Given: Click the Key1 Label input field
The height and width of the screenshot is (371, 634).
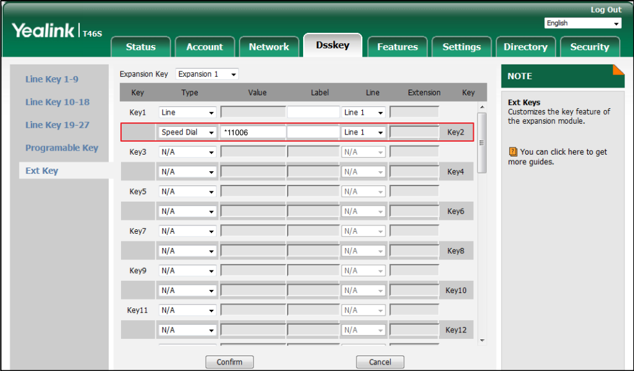Looking at the screenshot, I should (x=313, y=113).
